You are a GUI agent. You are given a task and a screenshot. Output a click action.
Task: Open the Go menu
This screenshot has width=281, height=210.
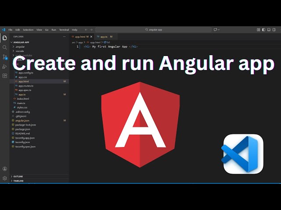point(47,30)
